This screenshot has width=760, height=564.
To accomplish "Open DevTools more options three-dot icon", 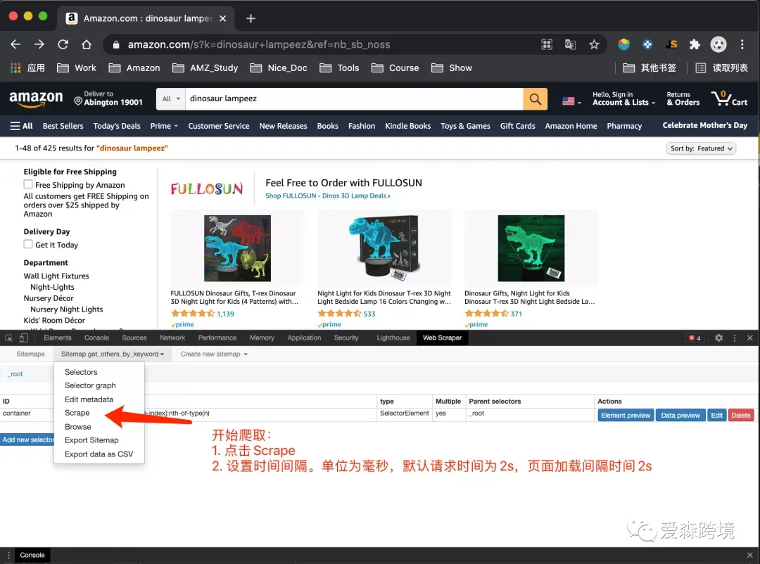I will pyautogui.click(x=734, y=338).
